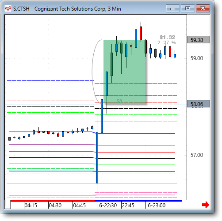Viewport: 222px width, 221px height.
Task: Click the light blue horizontal price line
Action: 96,104
